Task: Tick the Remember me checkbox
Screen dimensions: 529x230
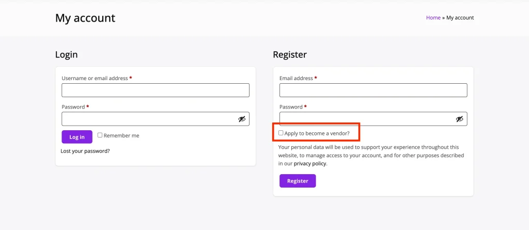Action: [x=100, y=135]
